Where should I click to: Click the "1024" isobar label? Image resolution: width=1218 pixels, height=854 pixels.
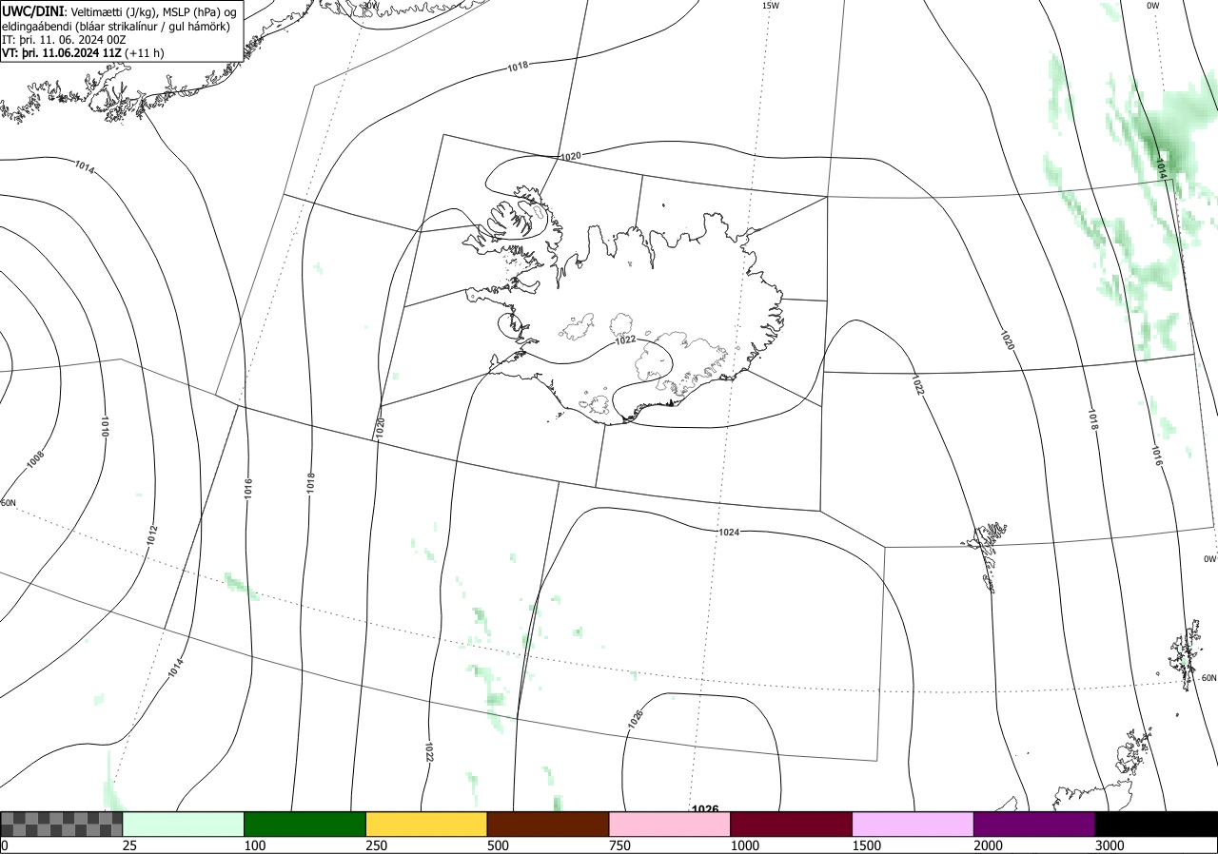point(730,532)
